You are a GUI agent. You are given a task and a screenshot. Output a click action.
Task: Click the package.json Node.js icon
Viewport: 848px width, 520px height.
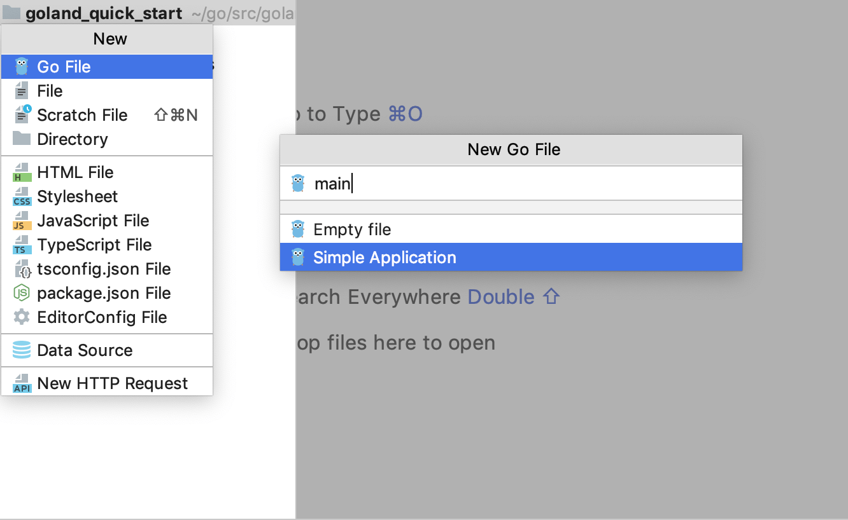tap(22, 293)
